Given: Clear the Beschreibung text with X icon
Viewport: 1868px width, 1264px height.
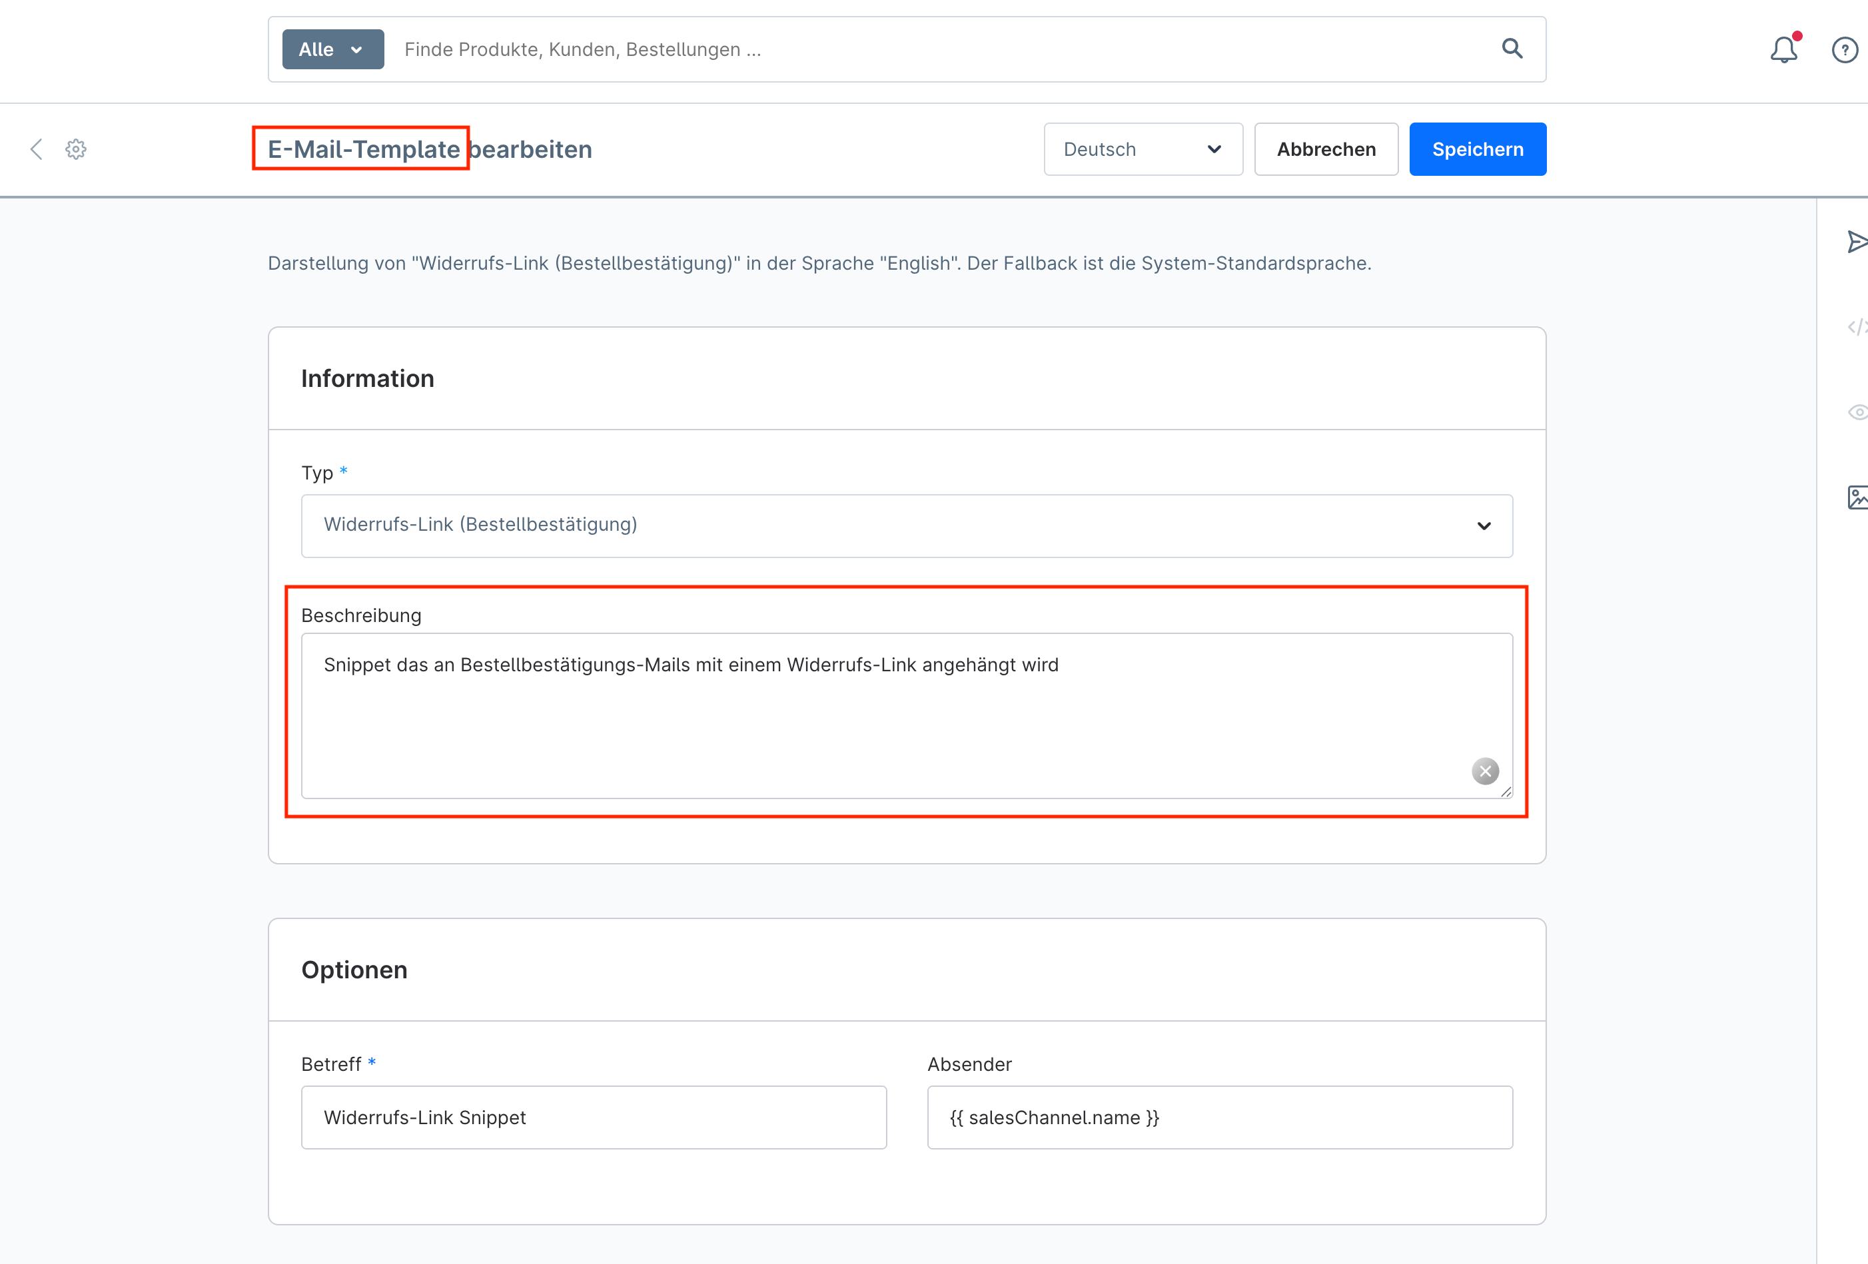Looking at the screenshot, I should click(1484, 771).
